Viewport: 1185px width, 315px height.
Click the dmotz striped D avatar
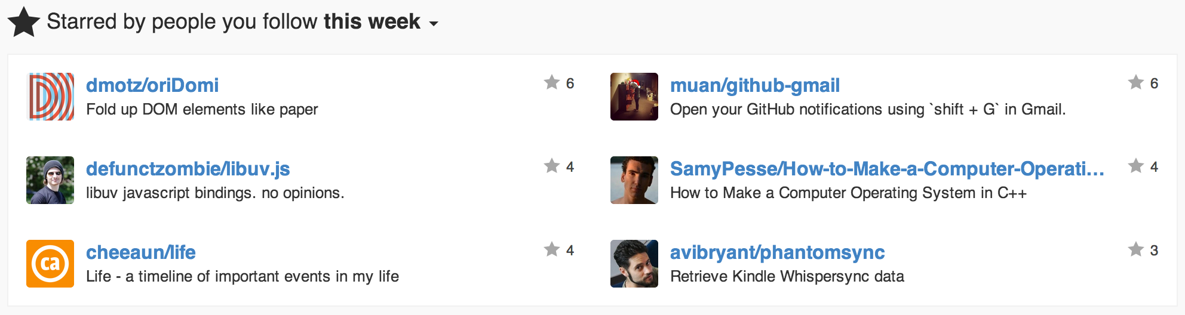(50, 97)
